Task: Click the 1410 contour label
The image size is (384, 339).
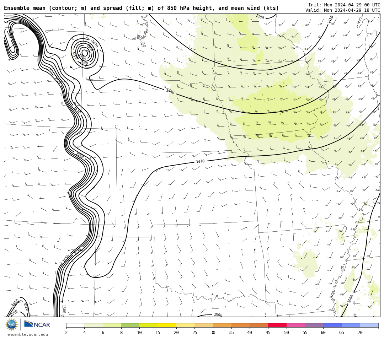Action: coord(330,19)
